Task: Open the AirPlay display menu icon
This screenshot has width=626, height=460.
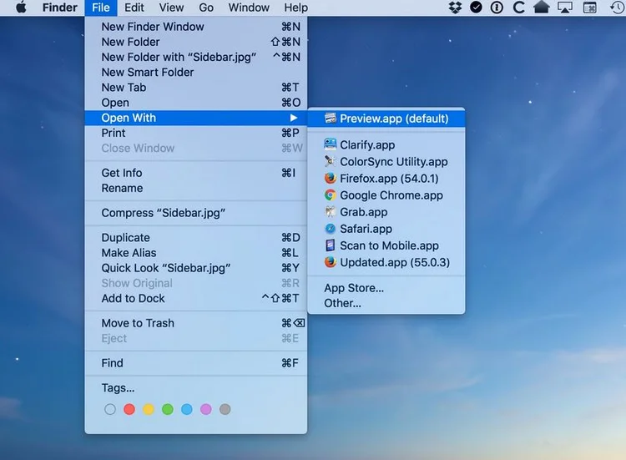Action: point(565,8)
